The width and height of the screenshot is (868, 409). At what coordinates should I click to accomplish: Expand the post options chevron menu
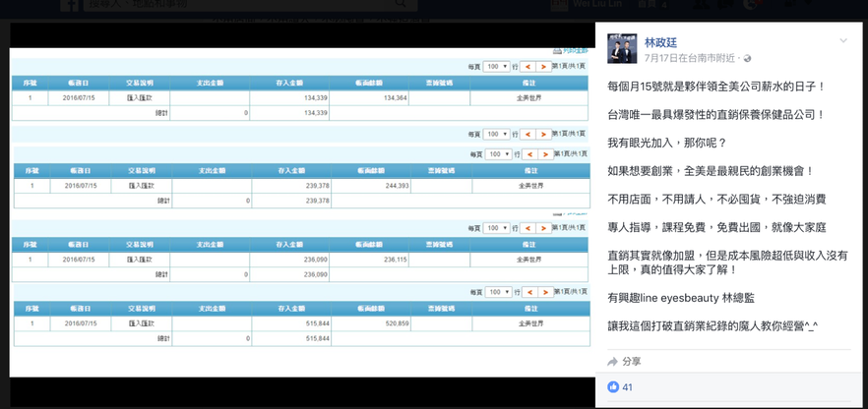(843, 41)
